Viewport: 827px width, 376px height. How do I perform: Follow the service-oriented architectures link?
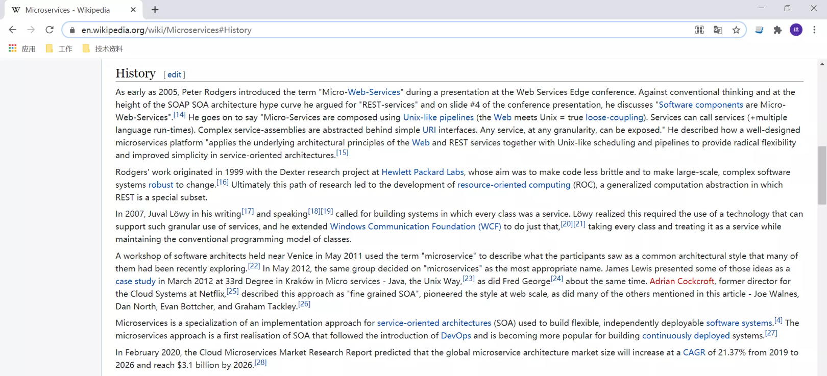click(434, 323)
